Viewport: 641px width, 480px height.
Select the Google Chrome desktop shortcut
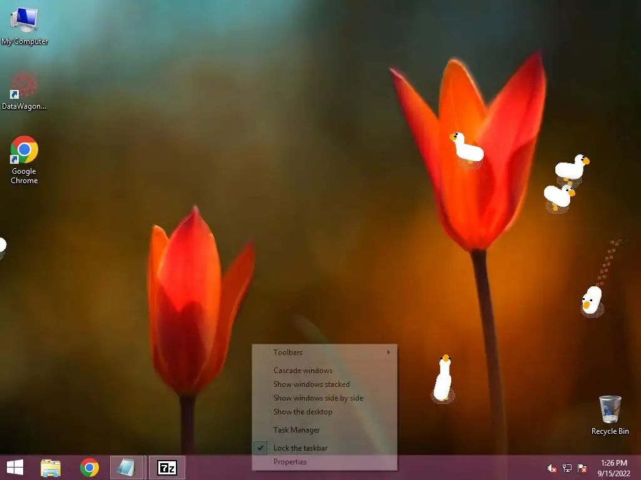click(x=24, y=160)
